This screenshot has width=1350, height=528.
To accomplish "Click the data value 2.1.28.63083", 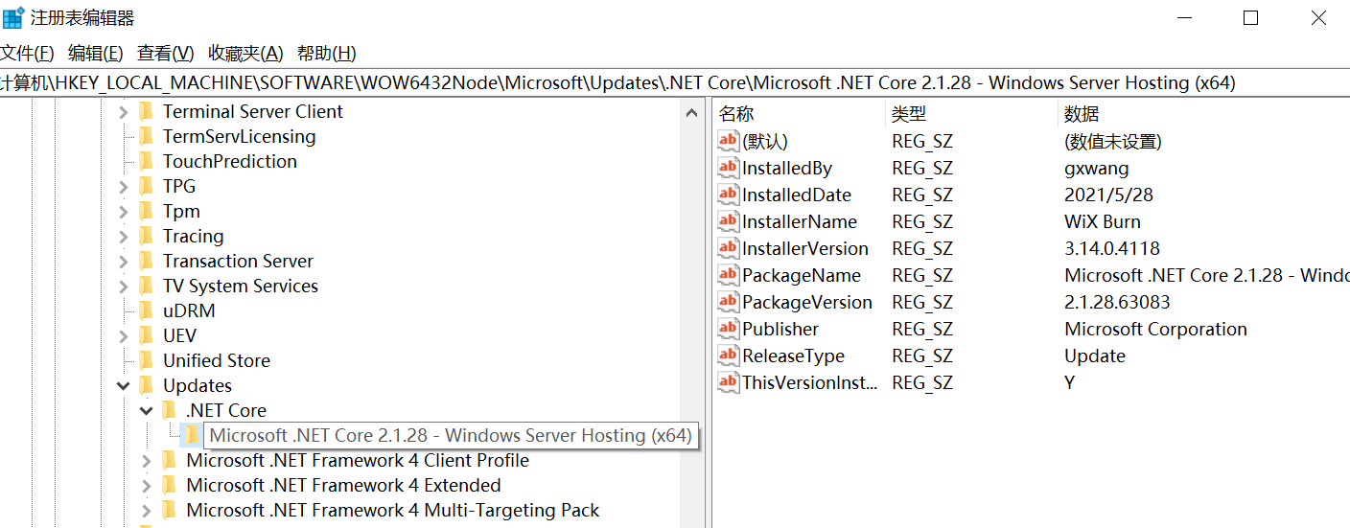I will click(1117, 303).
